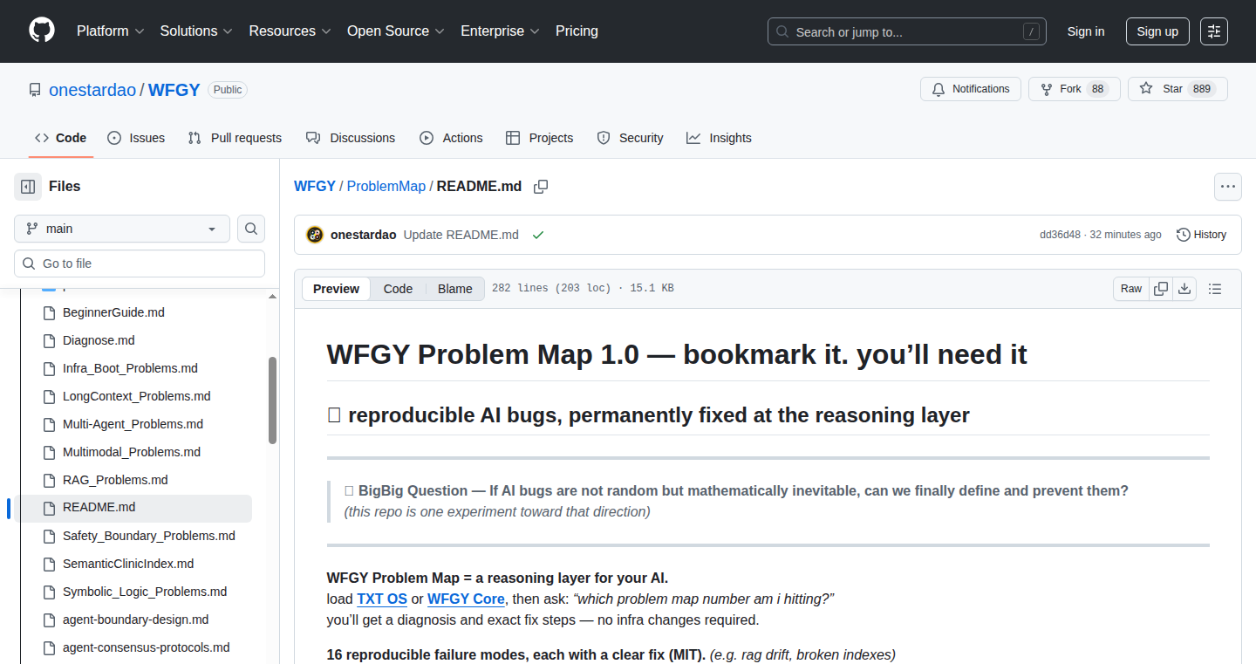Open LongContext_Problems.md in file tree
1256x664 pixels.
(137, 396)
